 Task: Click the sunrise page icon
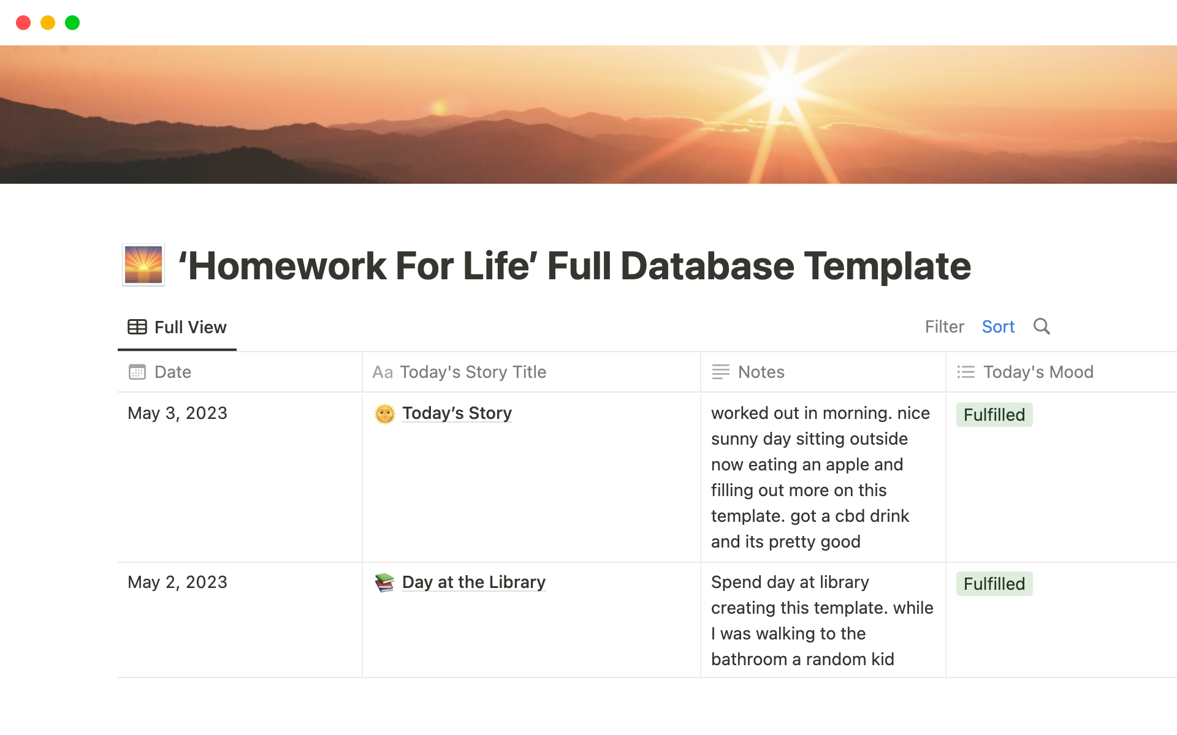pyautogui.click(x=143, y=265)
